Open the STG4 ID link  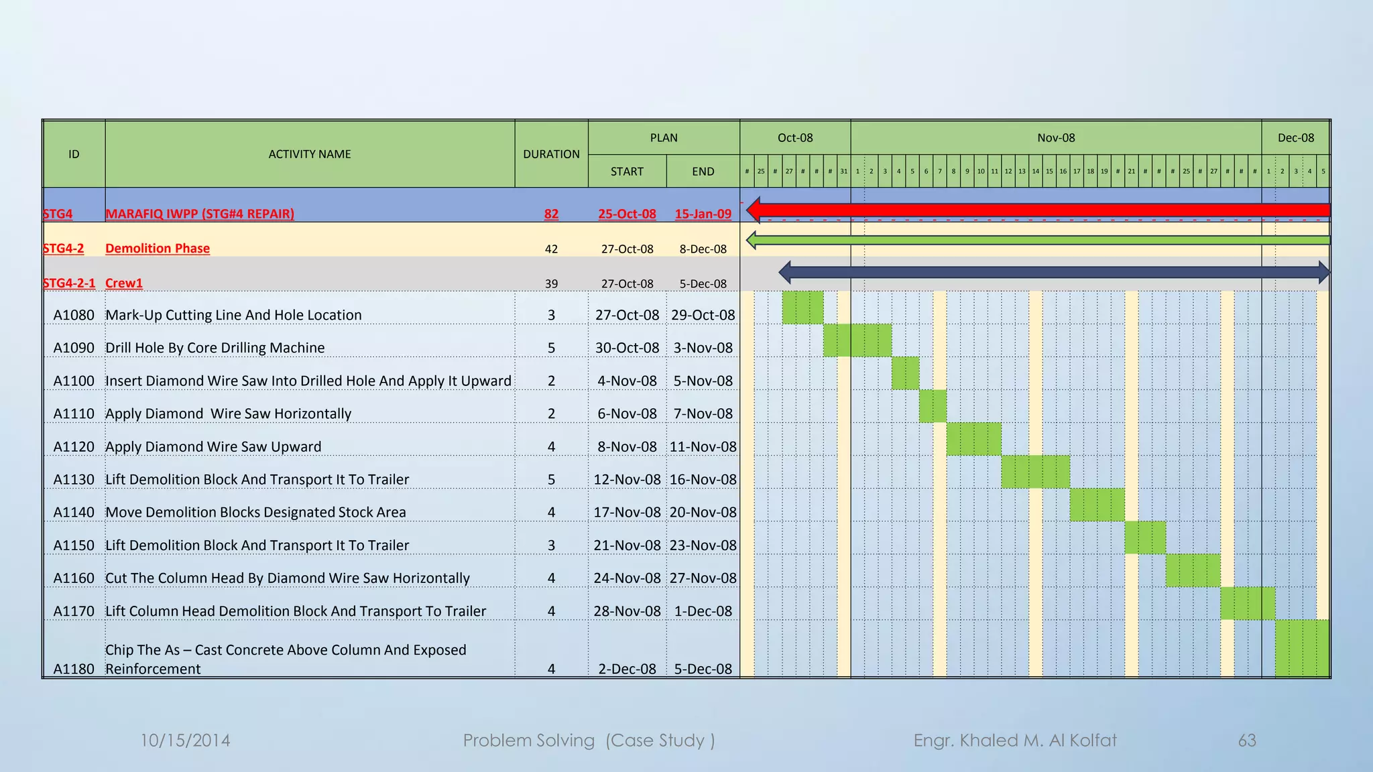[58, 214]
